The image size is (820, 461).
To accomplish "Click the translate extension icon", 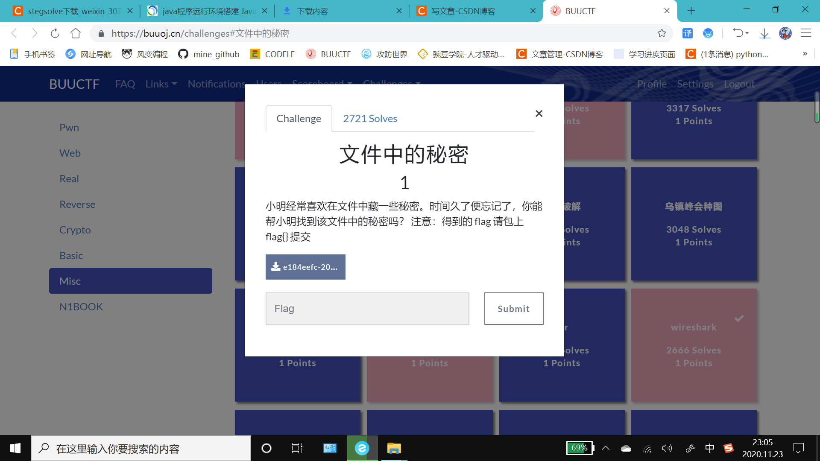I will click(x=688, y=33).
